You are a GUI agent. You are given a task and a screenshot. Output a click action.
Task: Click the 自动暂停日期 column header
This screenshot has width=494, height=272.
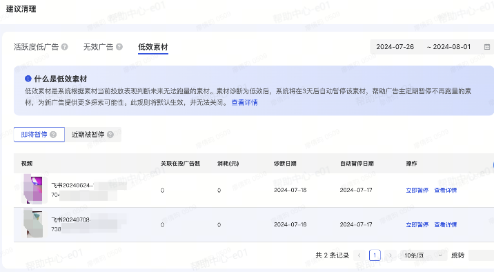coord(357,163)
